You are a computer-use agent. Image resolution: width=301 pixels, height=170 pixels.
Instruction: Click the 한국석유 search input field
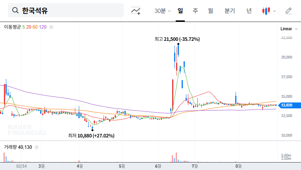(x=66, y=10)
